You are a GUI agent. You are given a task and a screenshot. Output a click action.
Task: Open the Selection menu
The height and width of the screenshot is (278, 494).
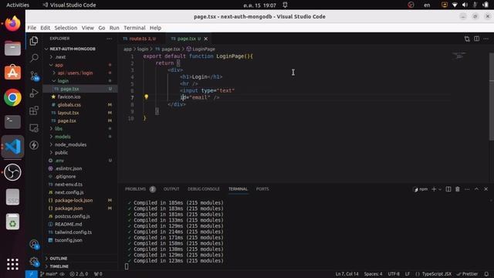click(x=66, y=28)
